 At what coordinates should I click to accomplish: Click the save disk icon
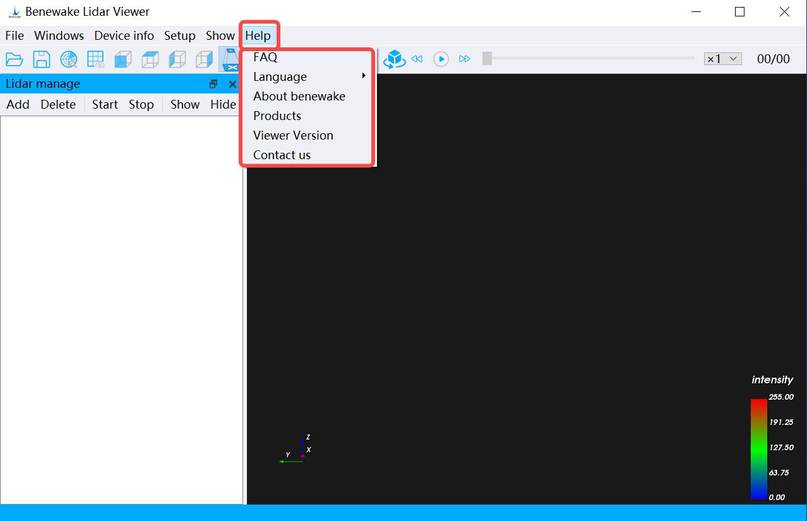pyautogui.click(x=42, y=59)
